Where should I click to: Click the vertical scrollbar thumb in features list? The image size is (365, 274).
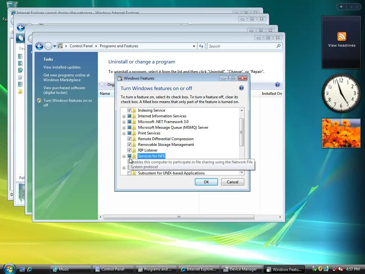[242, 132]
